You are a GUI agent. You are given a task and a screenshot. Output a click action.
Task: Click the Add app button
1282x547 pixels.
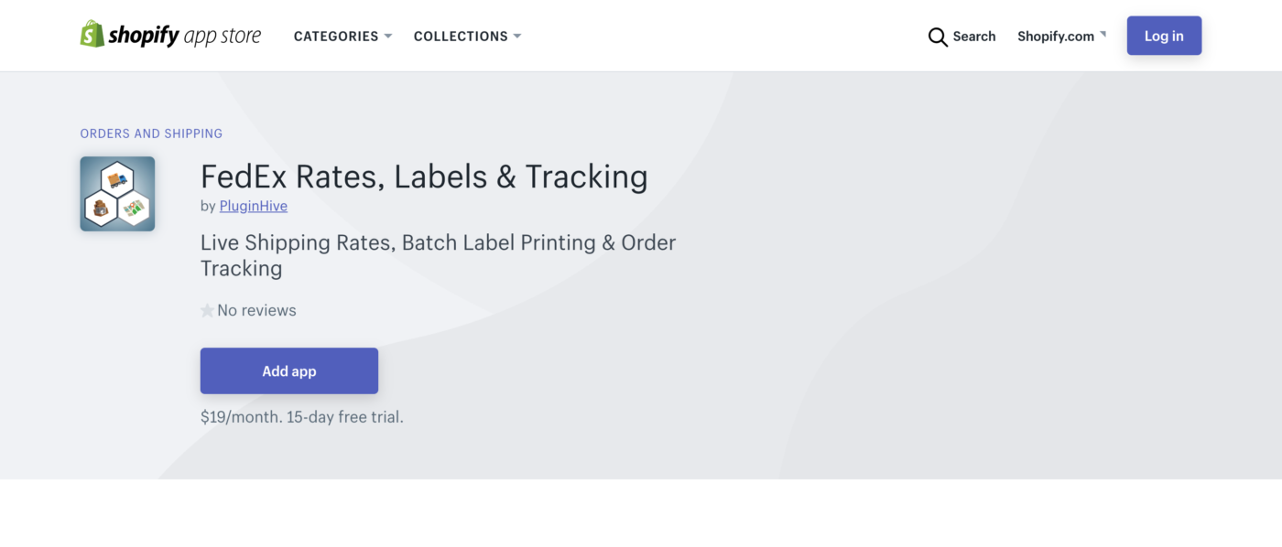click(x=288, y=370)
